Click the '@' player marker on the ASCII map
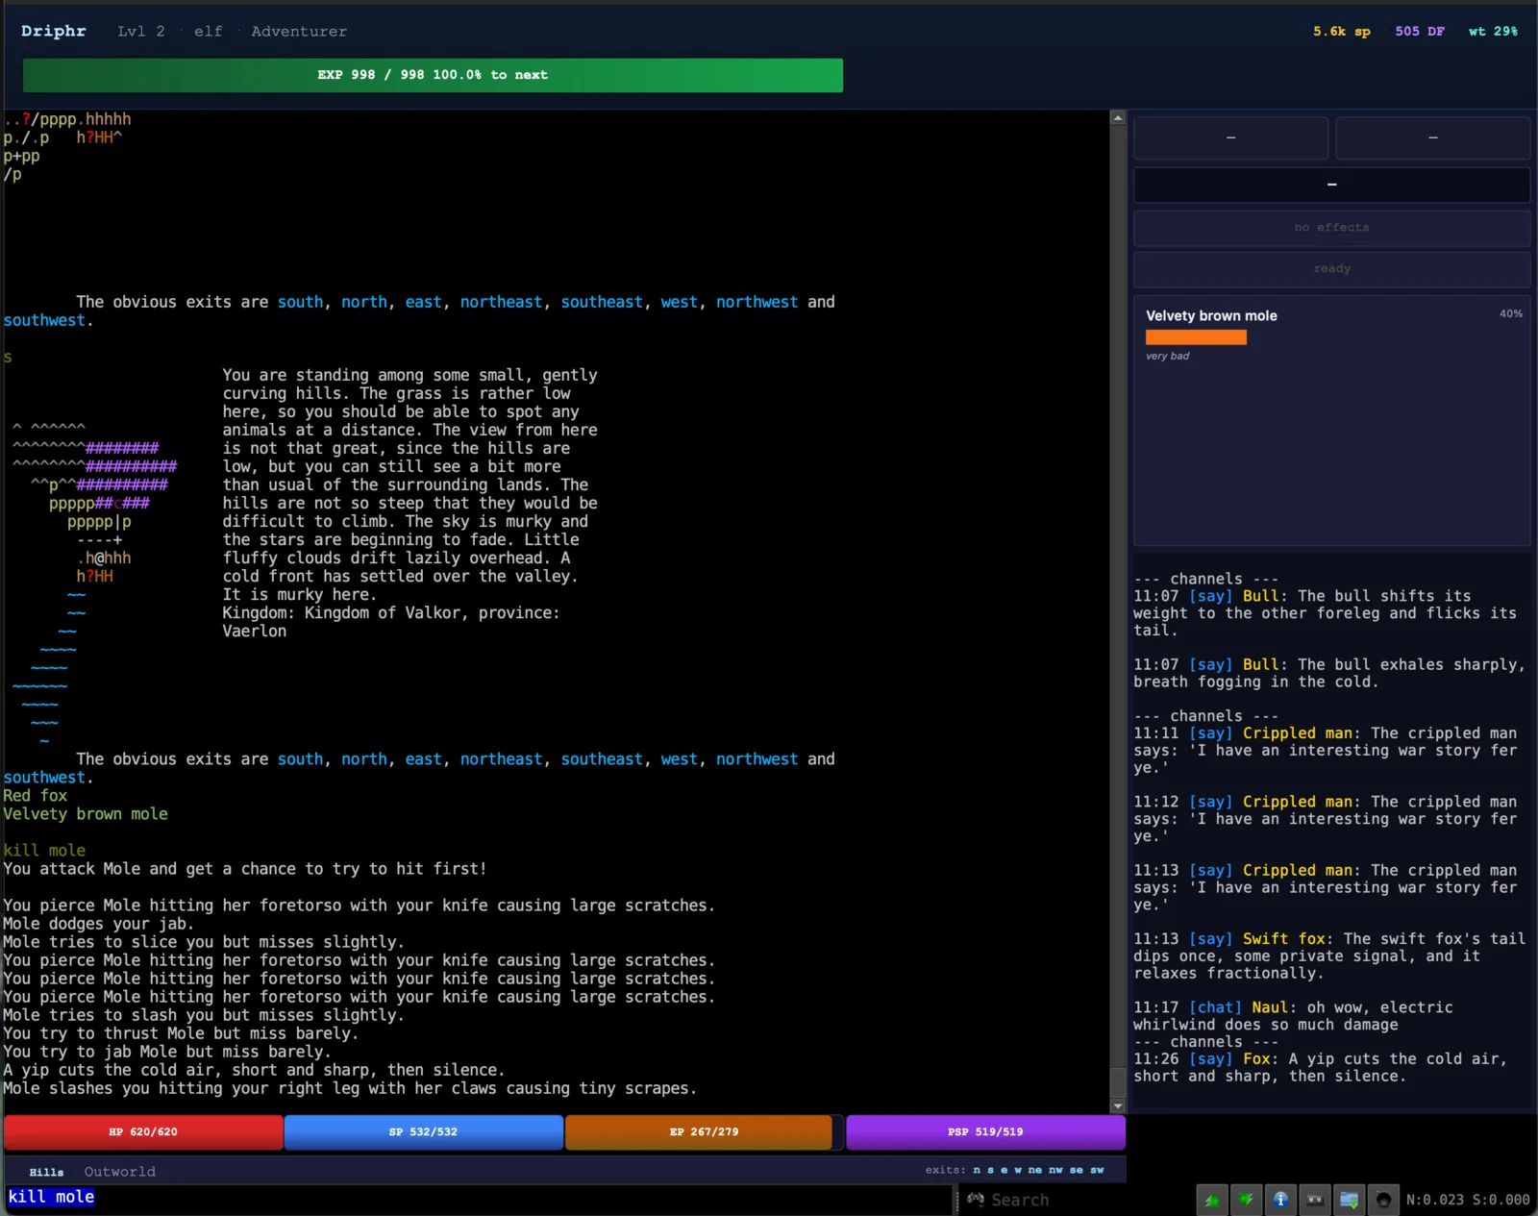This screenshot has height=1216, width=1538. (x=99, y=558)
